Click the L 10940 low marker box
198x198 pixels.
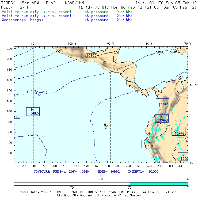(179, 131)
